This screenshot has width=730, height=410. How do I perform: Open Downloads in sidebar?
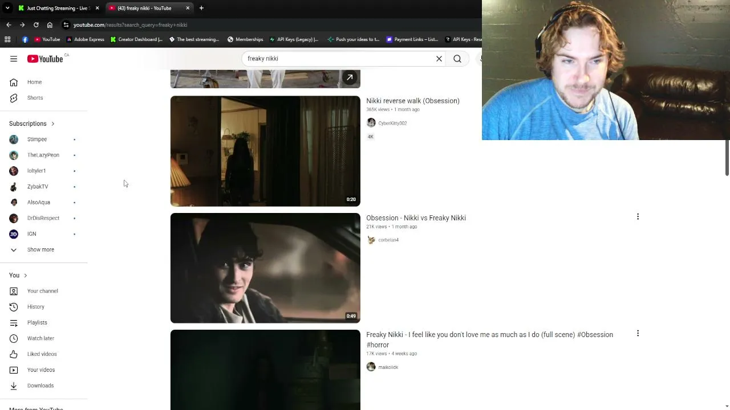pyautogui.click(x=40, y=386)
